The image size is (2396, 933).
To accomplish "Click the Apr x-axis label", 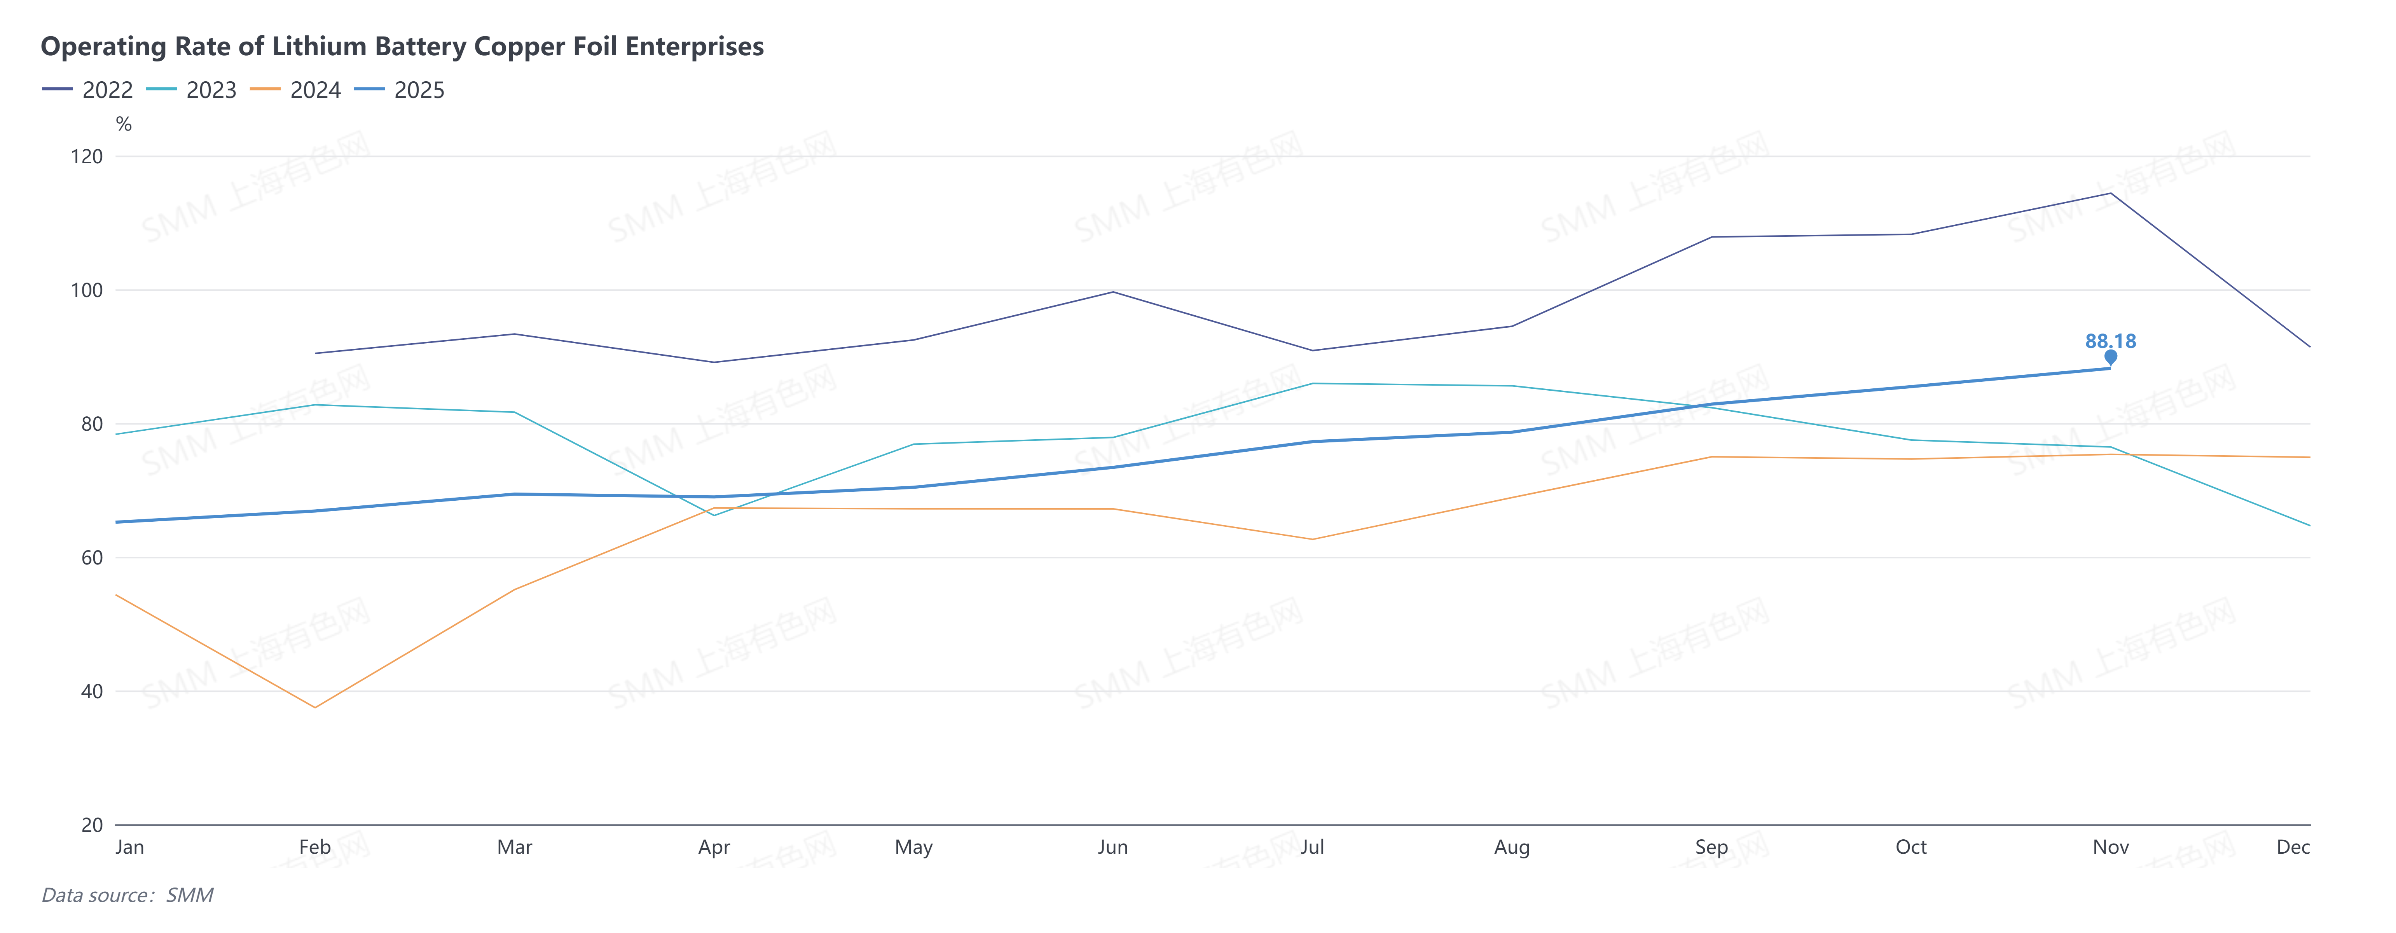I will (714, 846).
